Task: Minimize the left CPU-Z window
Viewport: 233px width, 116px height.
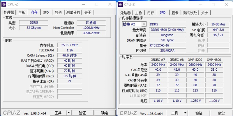Action: tap(84, 4)
